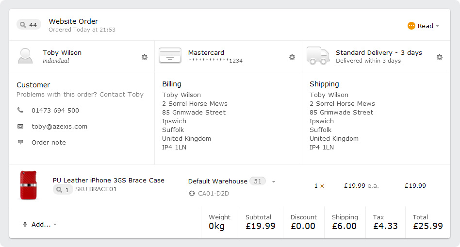The height and width of the screenshot is (247, 460).
Task: Expand the Default Warehouse dropdown arrow
Action: coord(273,181)
